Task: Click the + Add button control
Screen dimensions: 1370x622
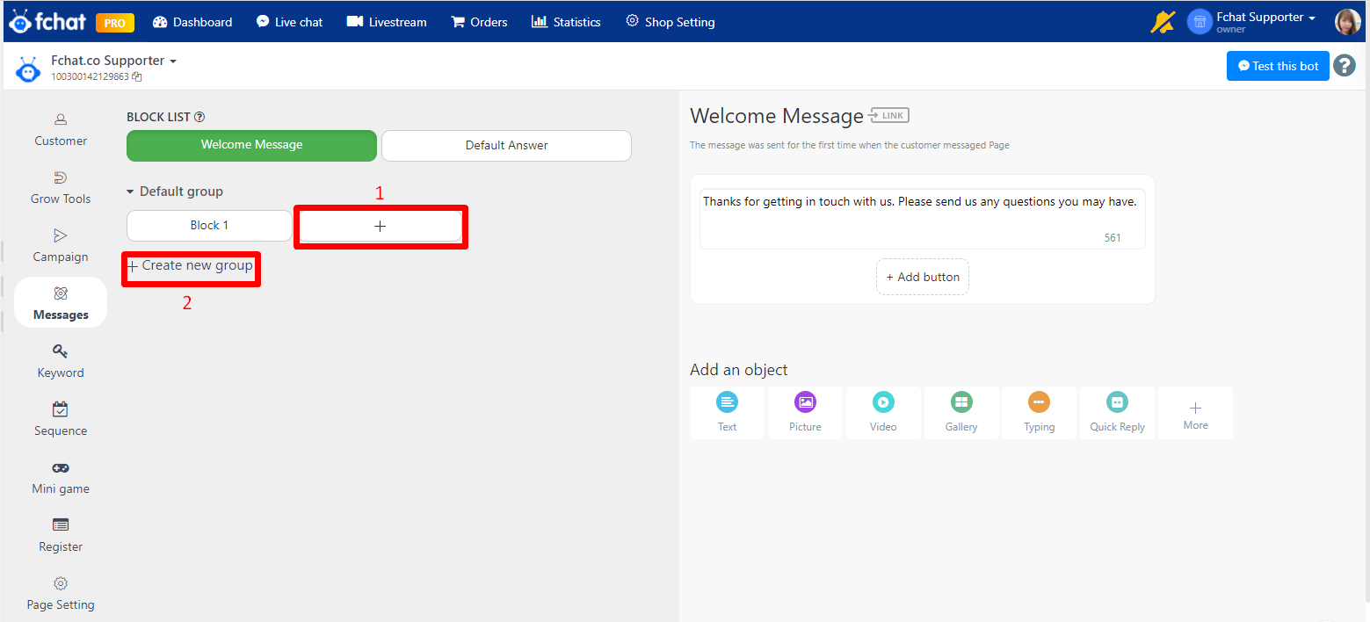Action: tap(923, 277)
